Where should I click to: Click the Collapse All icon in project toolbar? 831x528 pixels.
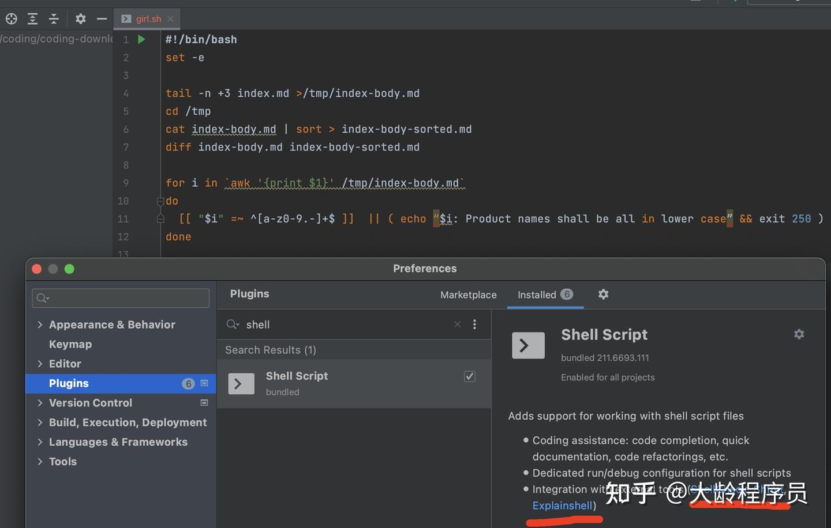click(54, 19)
